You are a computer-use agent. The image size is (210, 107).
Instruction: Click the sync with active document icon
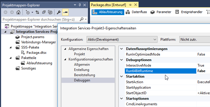37,12
